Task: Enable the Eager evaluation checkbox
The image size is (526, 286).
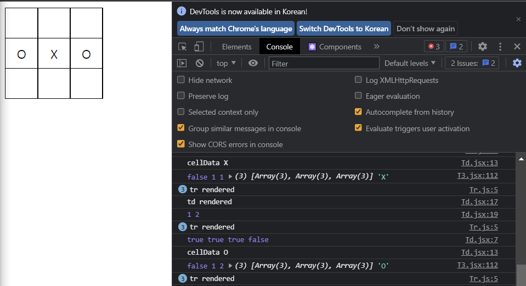Action: click(358, 96)
